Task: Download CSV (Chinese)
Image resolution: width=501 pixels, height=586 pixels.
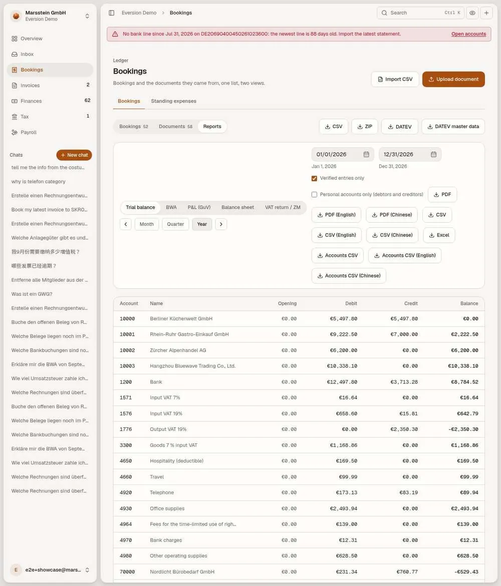Action: click(x=392, y=235)
